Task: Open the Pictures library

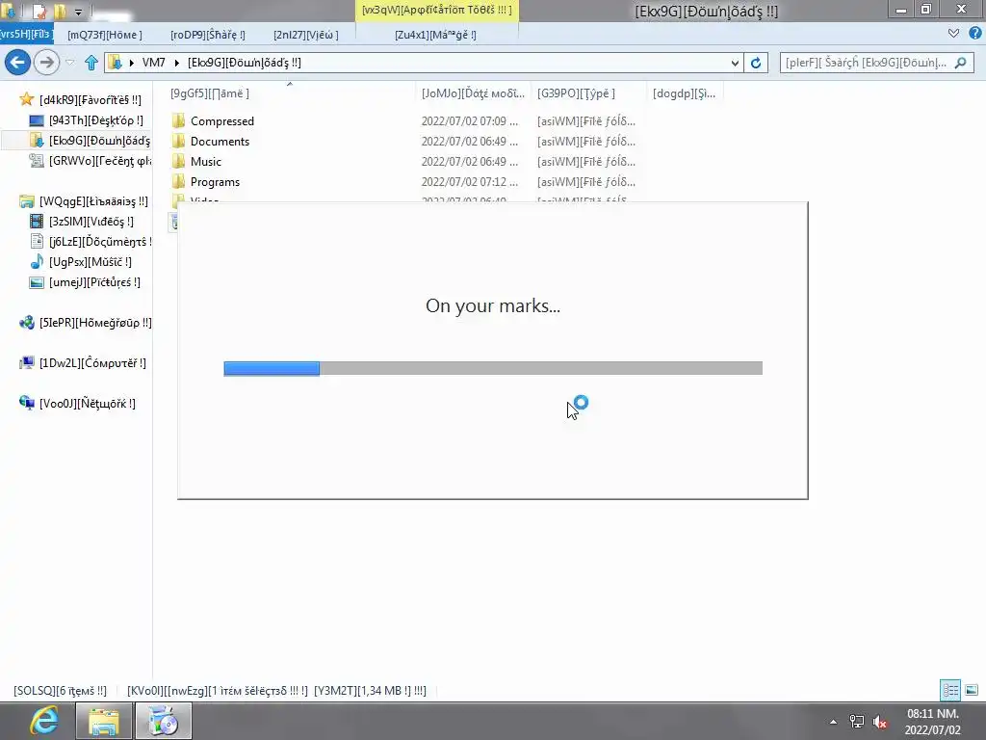Action: coord(94,282)
